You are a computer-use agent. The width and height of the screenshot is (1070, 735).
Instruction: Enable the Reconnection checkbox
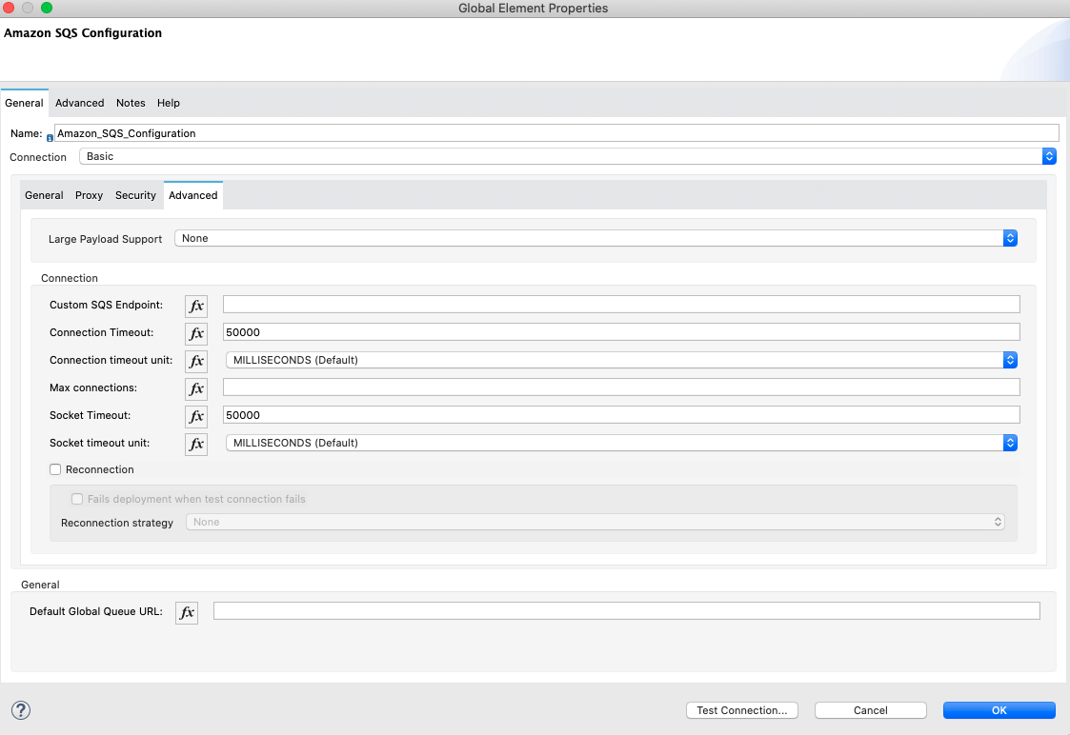pyautogui.click(x=55, y=469)
